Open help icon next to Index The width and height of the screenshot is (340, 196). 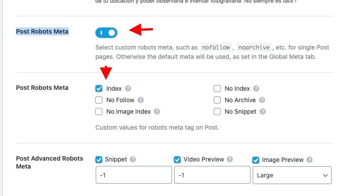[x=128, y=88]
